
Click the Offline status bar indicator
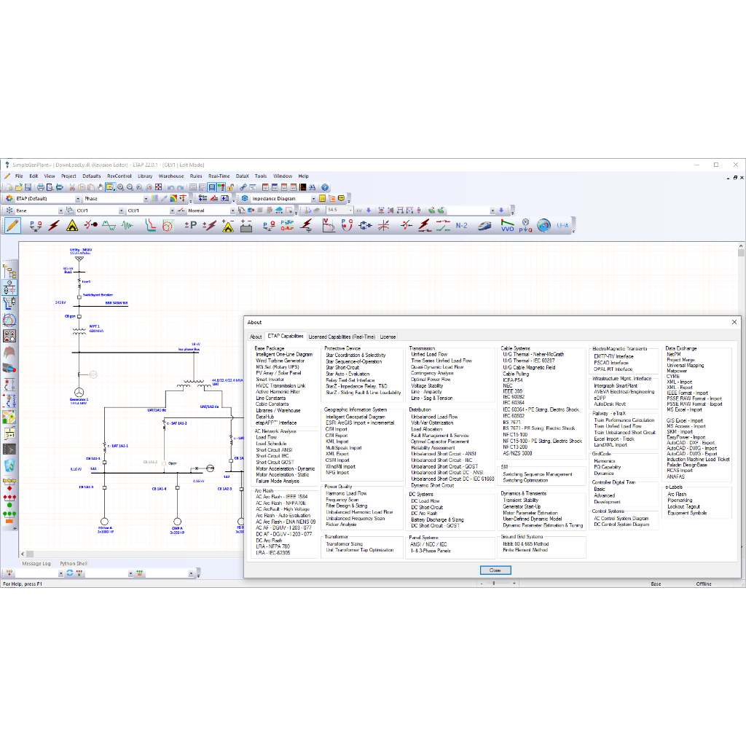704,584
